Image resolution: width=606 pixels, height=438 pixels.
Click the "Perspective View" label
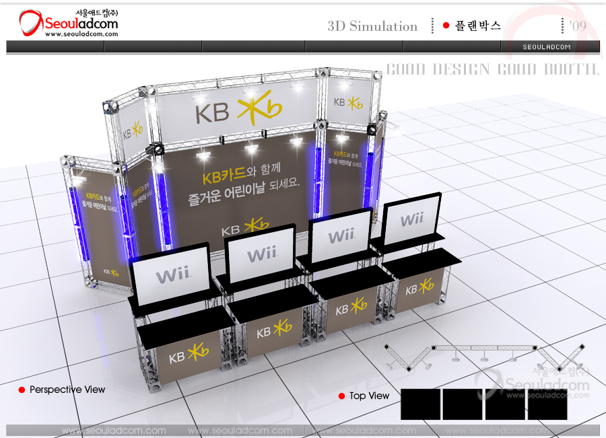click(x=67, y=390)
